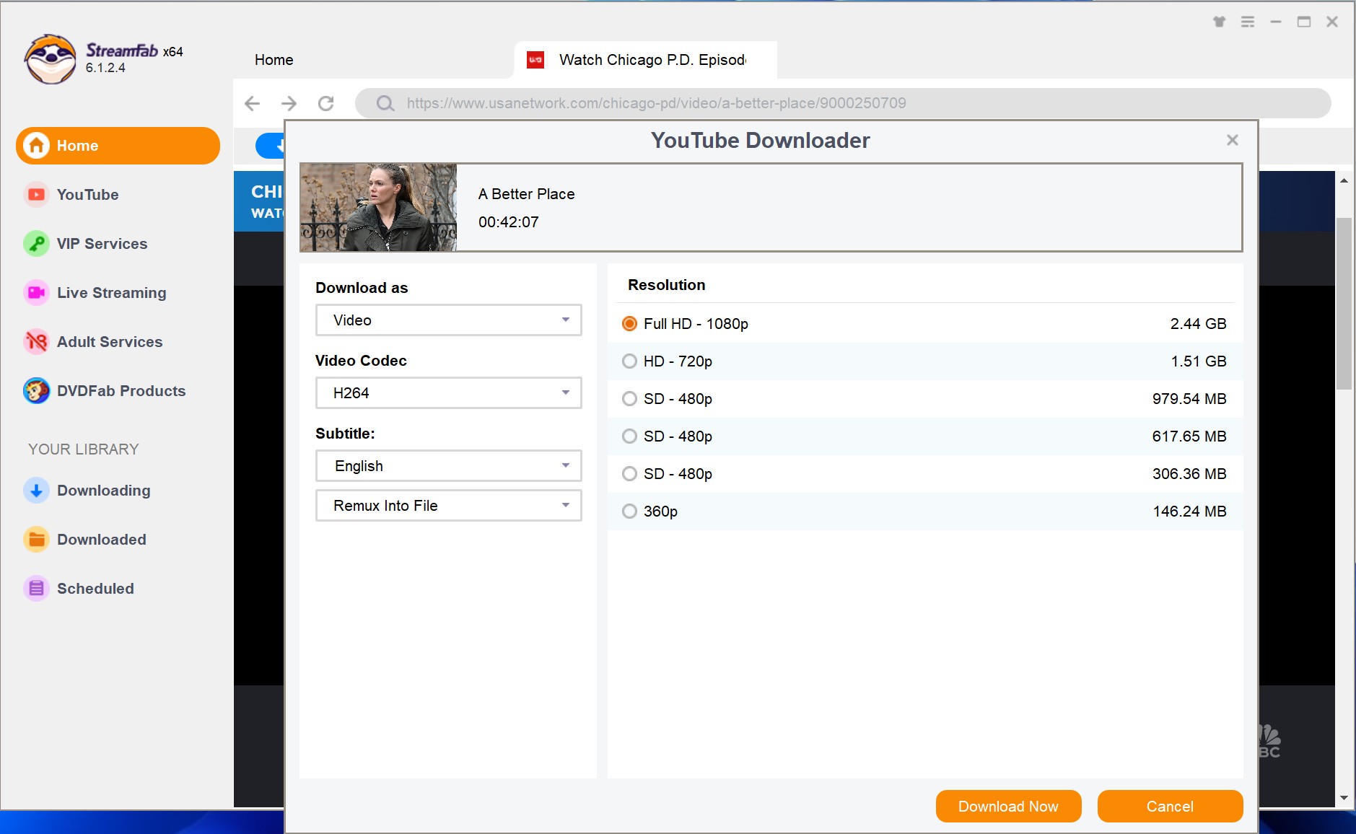Open the Scheduled list icon
This screenshot has height=834, width=1356.
[x=36, y=589]
